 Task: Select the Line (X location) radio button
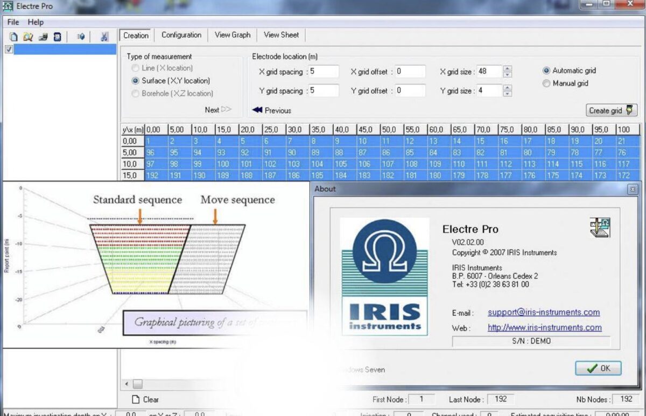135,68
